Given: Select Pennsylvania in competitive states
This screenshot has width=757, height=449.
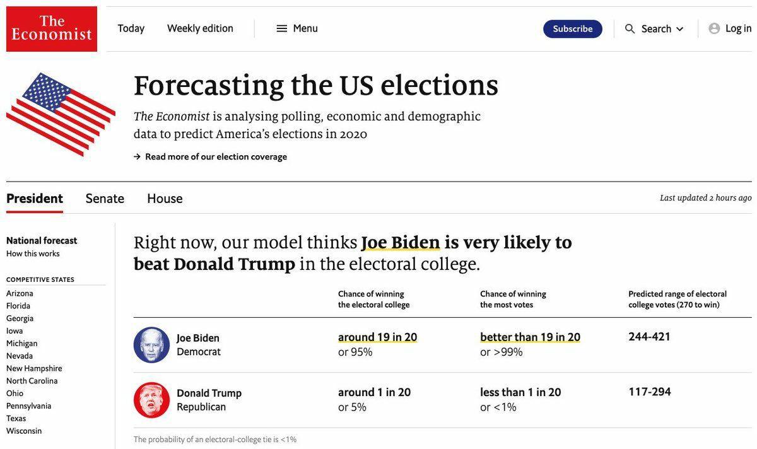Looking at the screenshot, I should (29, 406).
